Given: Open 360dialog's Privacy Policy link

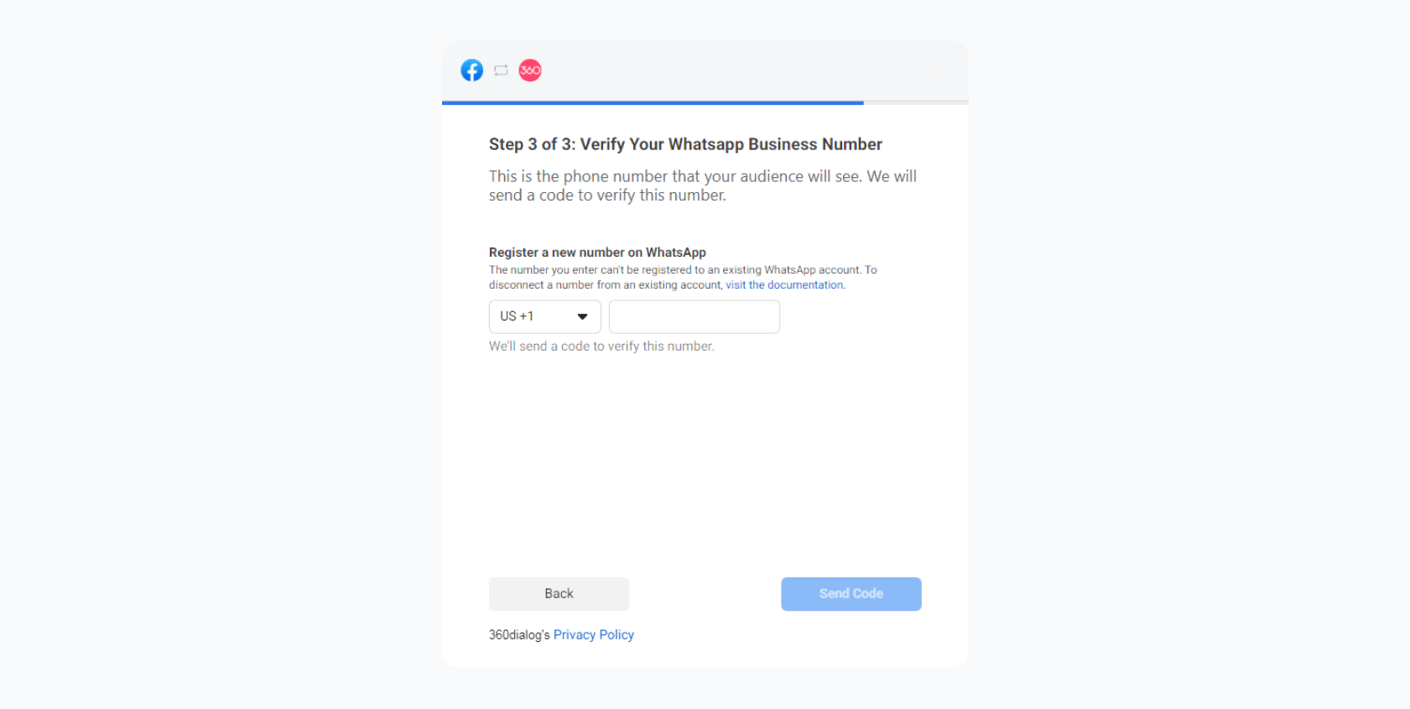Looking at the screenshot, I should (594, 635).
